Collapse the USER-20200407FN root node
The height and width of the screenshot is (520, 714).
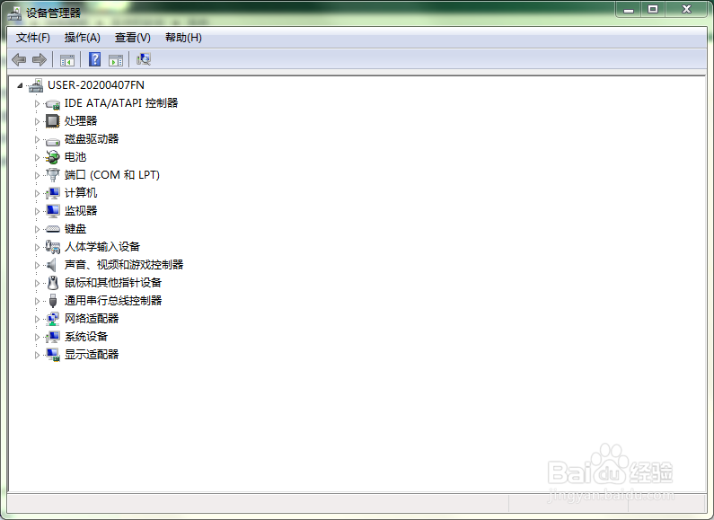pyautogui.click(x=20, y=85)
